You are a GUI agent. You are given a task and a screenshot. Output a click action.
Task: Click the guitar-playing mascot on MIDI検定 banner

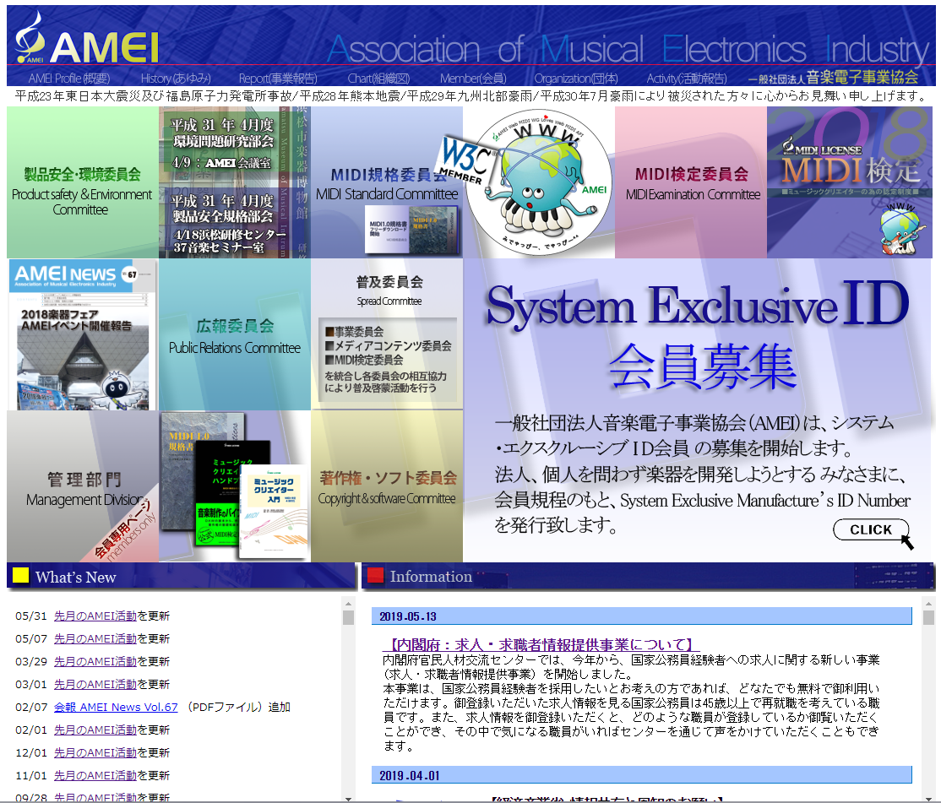902,229
